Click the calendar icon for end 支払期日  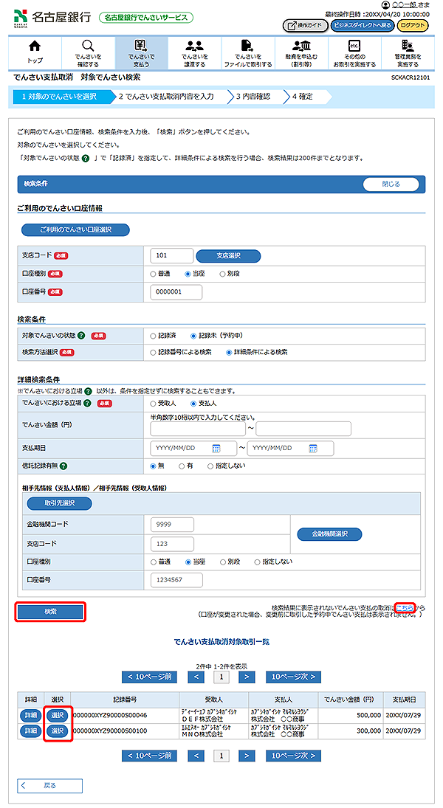tap(313, 449)
